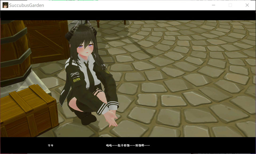
Task: Click the SuccubusGarden window icon
Action: click(5, 5)
